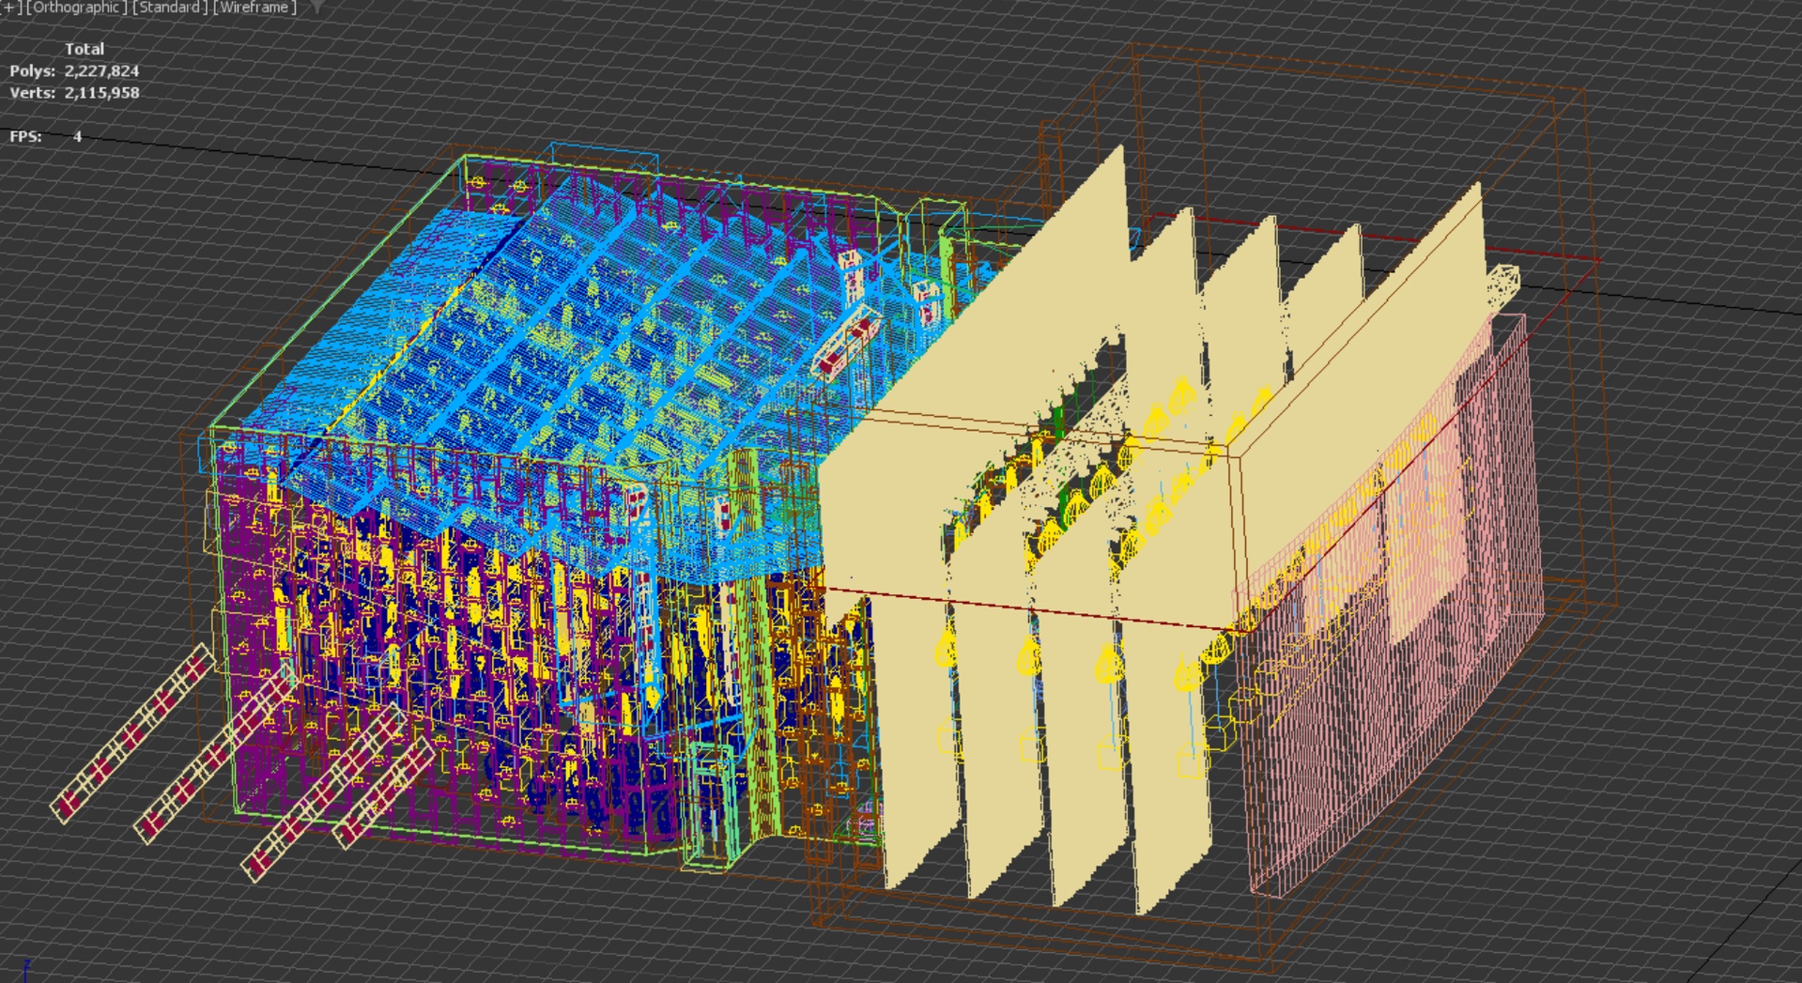
Task: Click the 'FPS:' label in viewport
Action: 26,137
